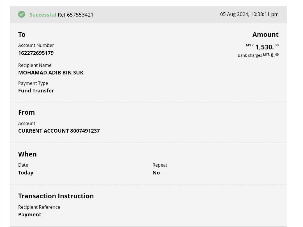Click the Payment recipient reference value
The width and height of the screenshot is (303, 227).
click(30, 214)
